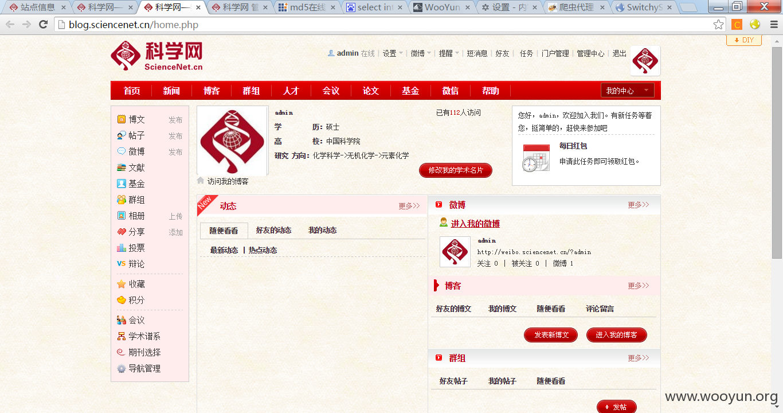This screenshot has height=413, width=783.
Task: Open the 学术谱系 genealogy tree icon
Action: click(122, 336)
